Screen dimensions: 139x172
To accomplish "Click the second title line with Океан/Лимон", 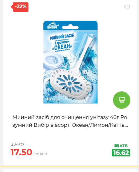I will 70,125.
